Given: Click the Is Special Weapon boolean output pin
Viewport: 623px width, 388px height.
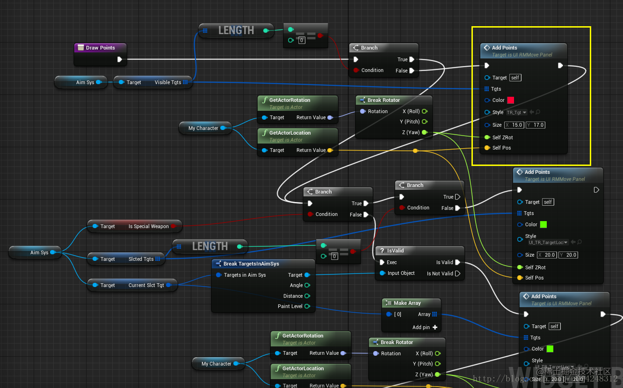Looking at the screenshot, I should click(x=173, y=226).
